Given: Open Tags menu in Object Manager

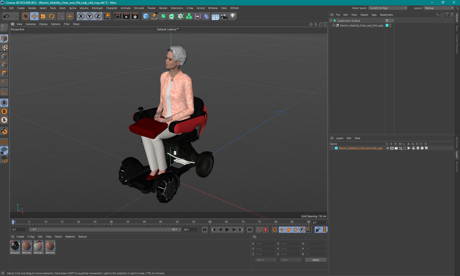Looking at the screenshot, I should tap(374, 15).
